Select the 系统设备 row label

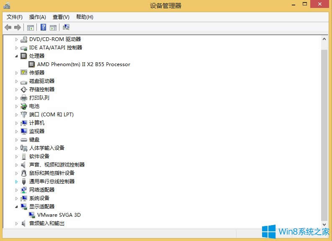[39, 198]
